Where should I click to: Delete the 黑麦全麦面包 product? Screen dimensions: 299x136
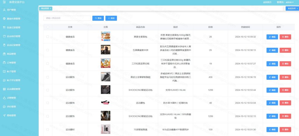[x=285, y=37]
